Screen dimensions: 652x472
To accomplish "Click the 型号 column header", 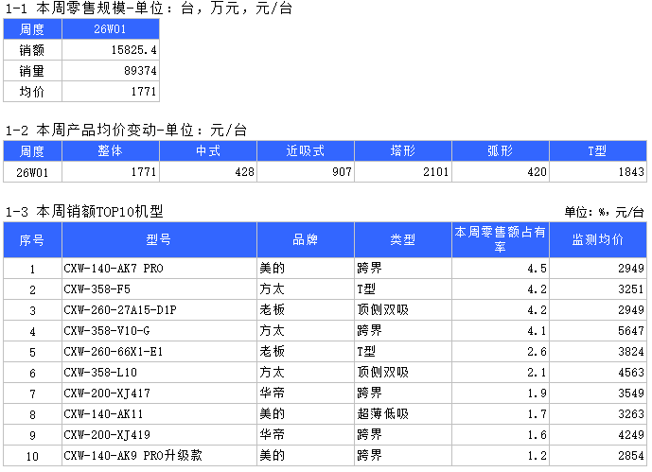I will tap(158, 240).
